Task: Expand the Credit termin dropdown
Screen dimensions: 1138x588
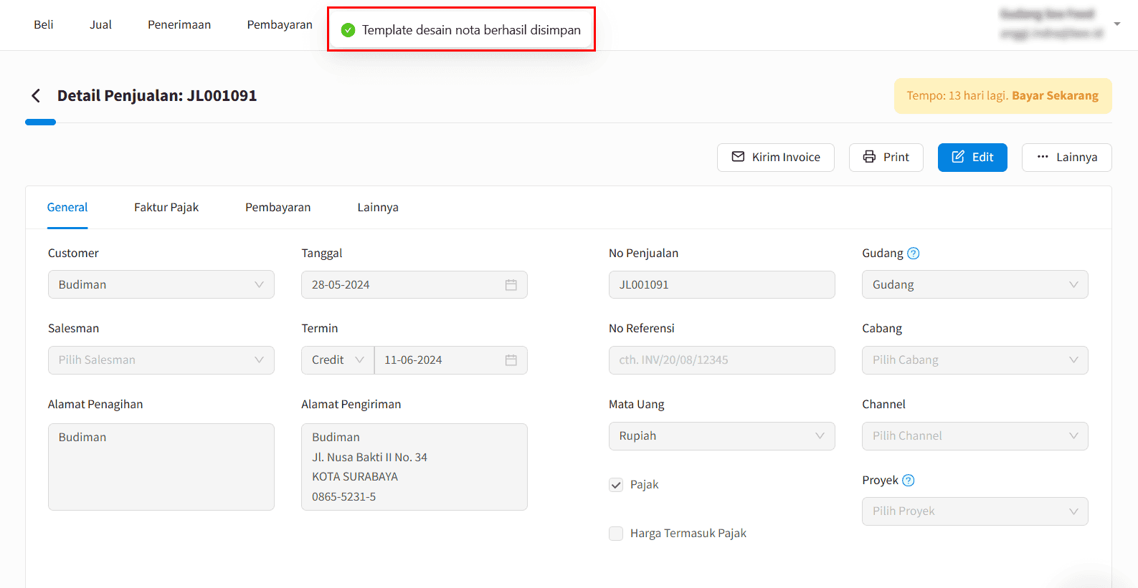Action: click(338, 360)
